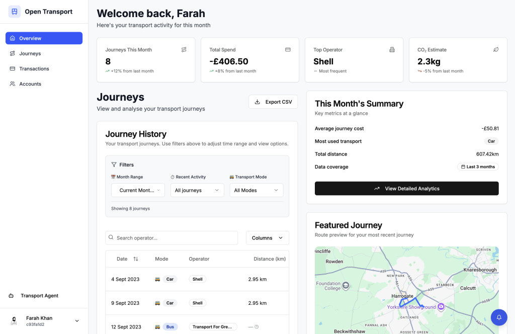The height and width of the screenshot is (334, 515).
Task: Open the Columns visibility dropdown
Action: 267,238
